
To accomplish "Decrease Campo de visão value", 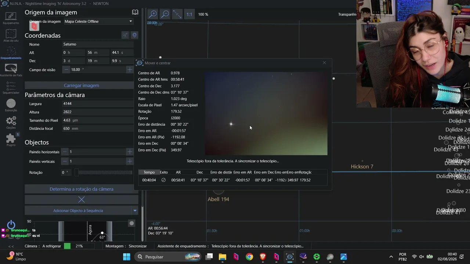I will coord(66,69).
